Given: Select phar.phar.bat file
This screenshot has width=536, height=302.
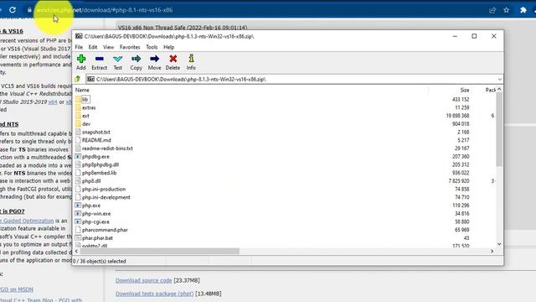Looking at the screenshot, I should pos(97,238).
